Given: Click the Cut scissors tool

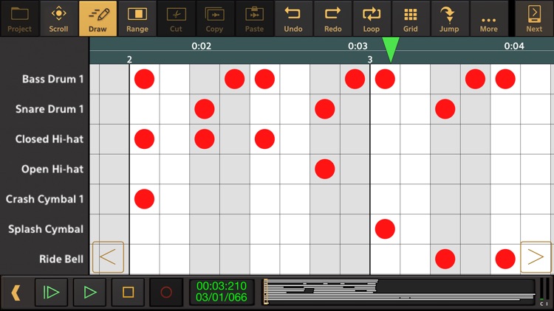Looking at the screenshot, I should click(176, 18).
